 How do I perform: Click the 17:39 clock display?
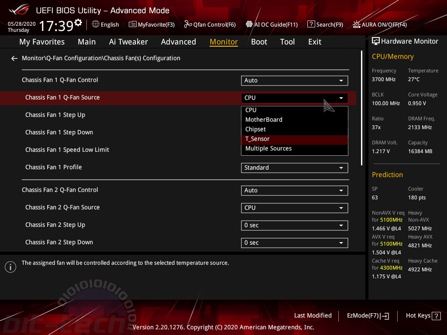tap(56, 26)
